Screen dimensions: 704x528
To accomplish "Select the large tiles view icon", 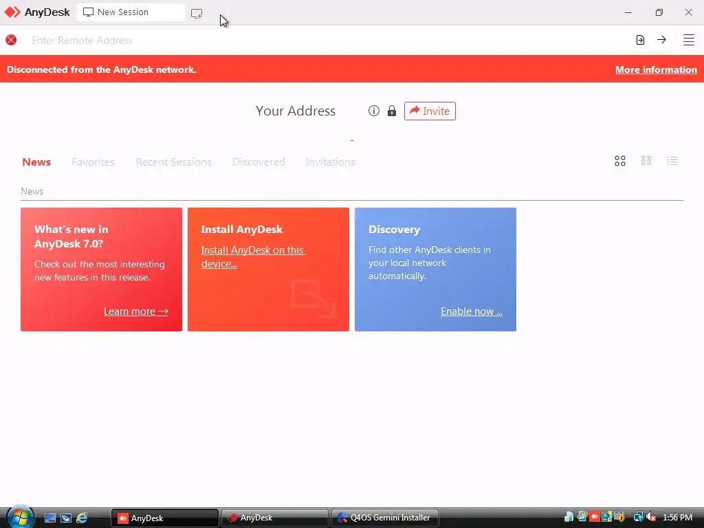I will click(x=620, y=161).
